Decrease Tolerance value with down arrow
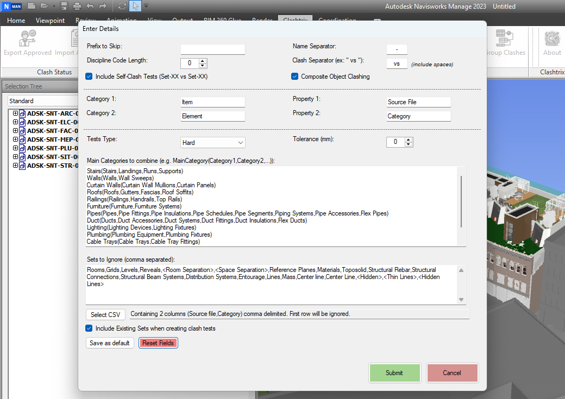This screenshot has height=399, width=565. point(408,144)
